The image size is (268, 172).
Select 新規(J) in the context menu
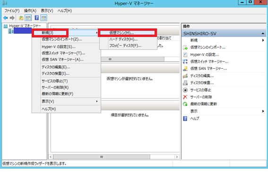[x=66, y=33]
